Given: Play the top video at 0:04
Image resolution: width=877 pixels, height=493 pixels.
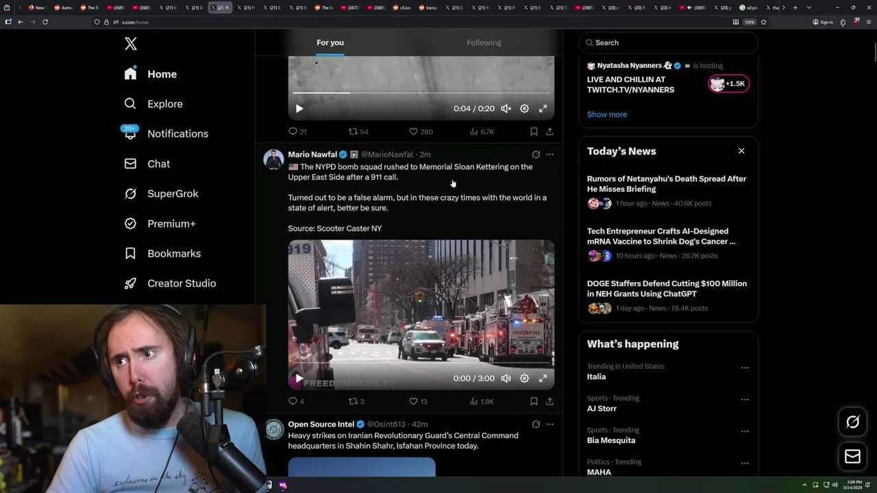Looking at the screenshot, I should [299, 108].
